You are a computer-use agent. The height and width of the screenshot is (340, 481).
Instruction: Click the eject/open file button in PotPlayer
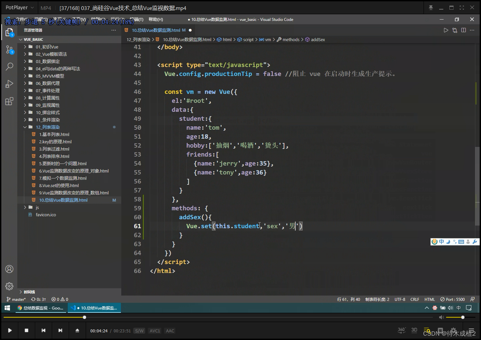coord(77,330)
